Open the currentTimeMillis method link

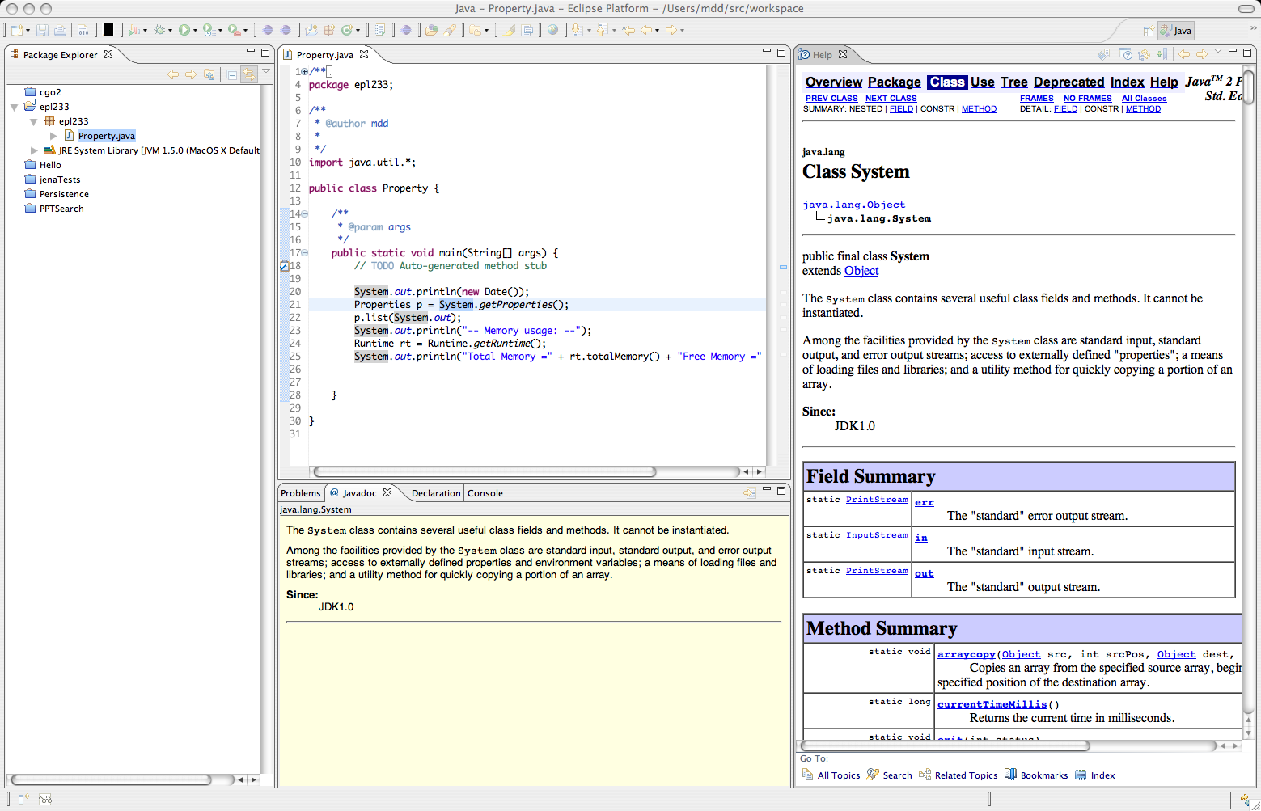click(992, 704)
